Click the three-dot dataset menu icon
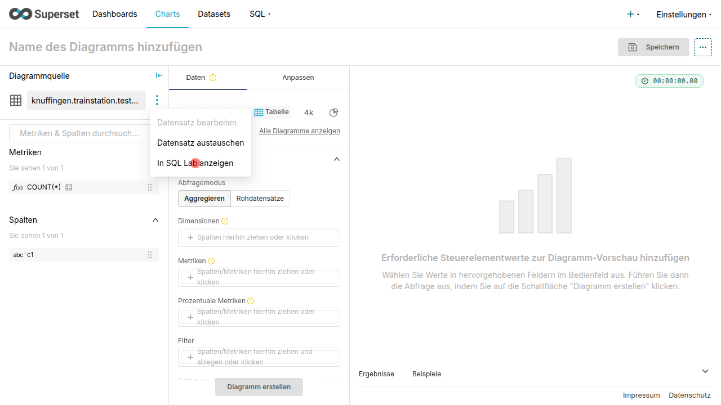721x405 pixels. pos(157,100)
